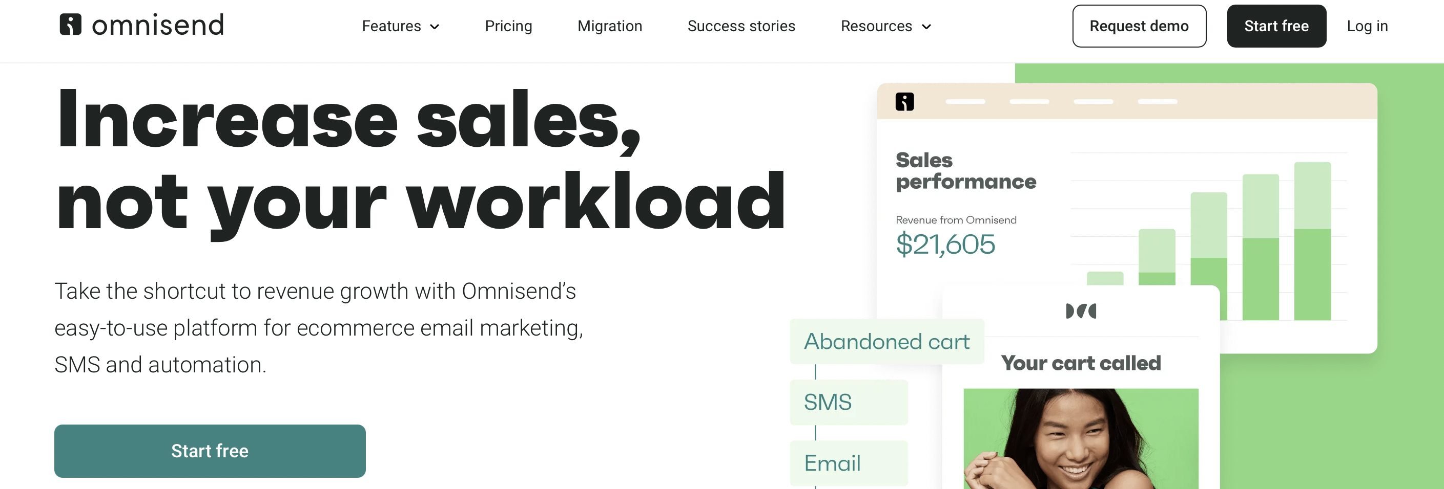Click the $21,605 revenue figure
The height and width of the screenshot is (489, 1444).
coord(945,244)
